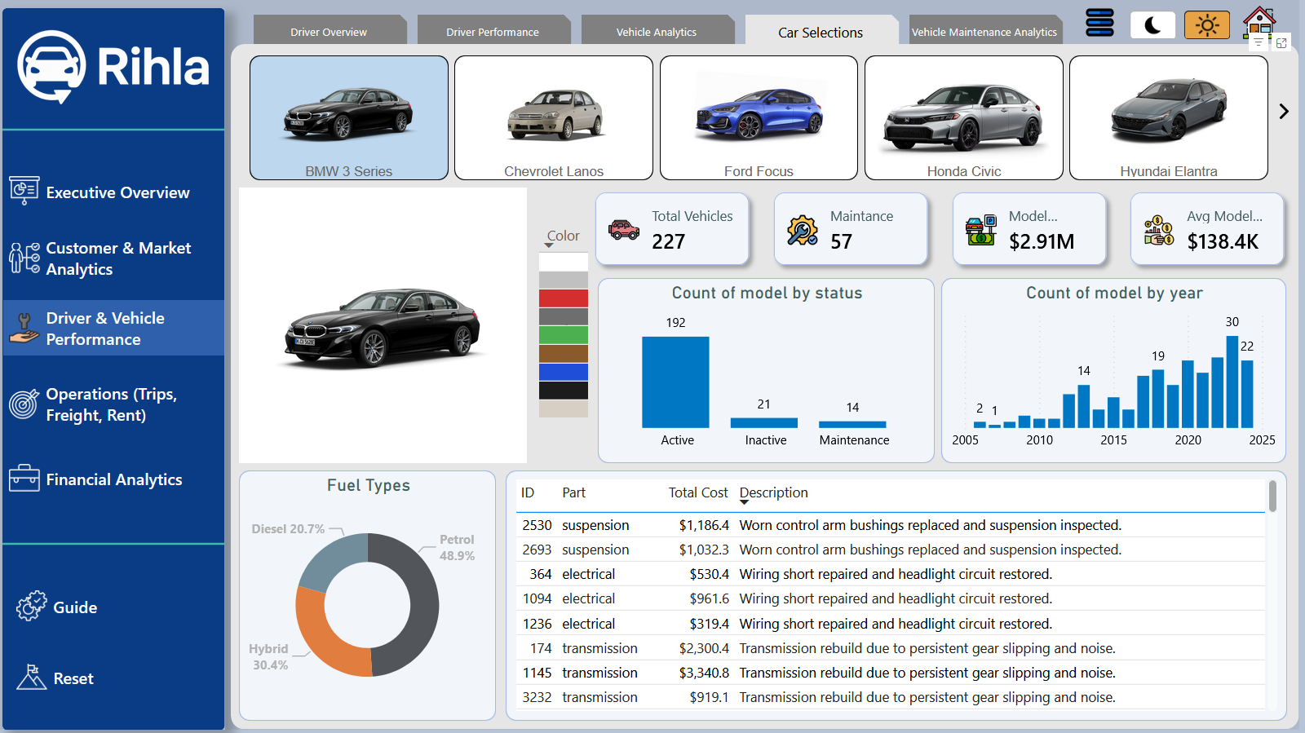Click the Operations target icon
The height and width of the screenshot is (733, 1305).
pos(24,404)
